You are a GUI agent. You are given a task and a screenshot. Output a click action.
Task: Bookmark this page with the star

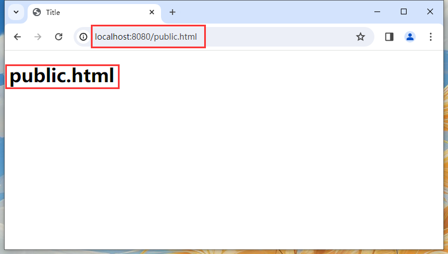360,37
